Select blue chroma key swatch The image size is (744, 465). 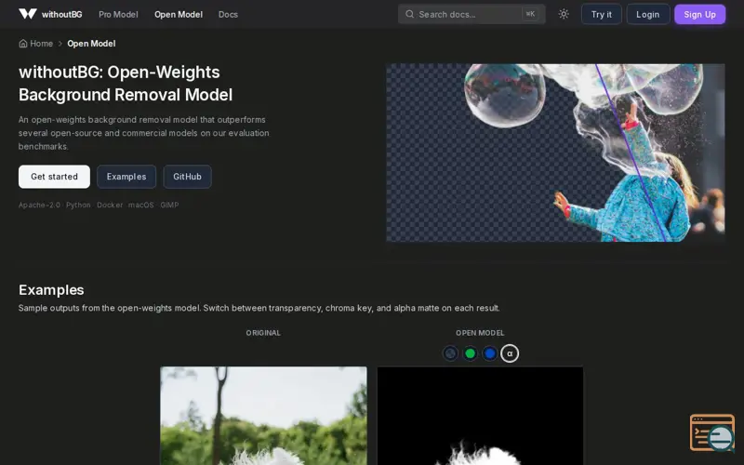pyautogui.click(x=490, y=353)
